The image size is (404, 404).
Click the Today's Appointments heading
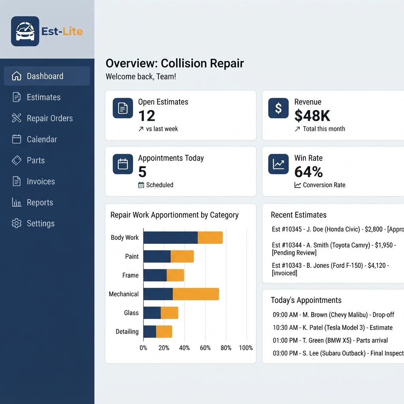click(306, 300)
